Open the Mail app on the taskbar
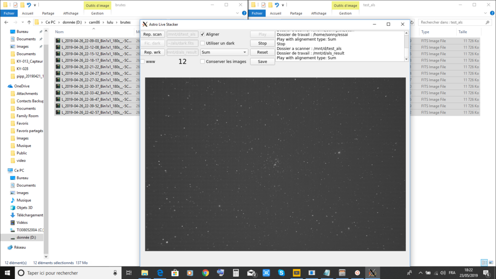Image resolution: width=496 pixels, height=279 pixels. tap(251, 273)
